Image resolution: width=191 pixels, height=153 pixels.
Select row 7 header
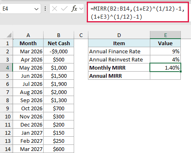[7, 92]
